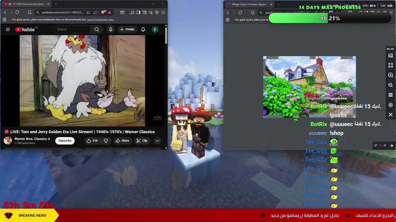396x222 pixels.
Task: Open apps grid in puzzle window bookmarks bar
Action: tap(227, 20)
